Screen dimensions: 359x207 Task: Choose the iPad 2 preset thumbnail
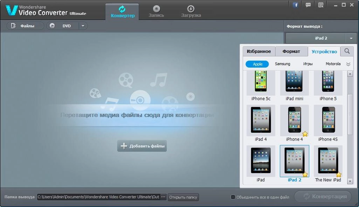[x=295, y=160]
